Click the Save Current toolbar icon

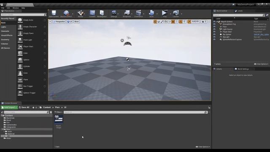coord(54,14)
